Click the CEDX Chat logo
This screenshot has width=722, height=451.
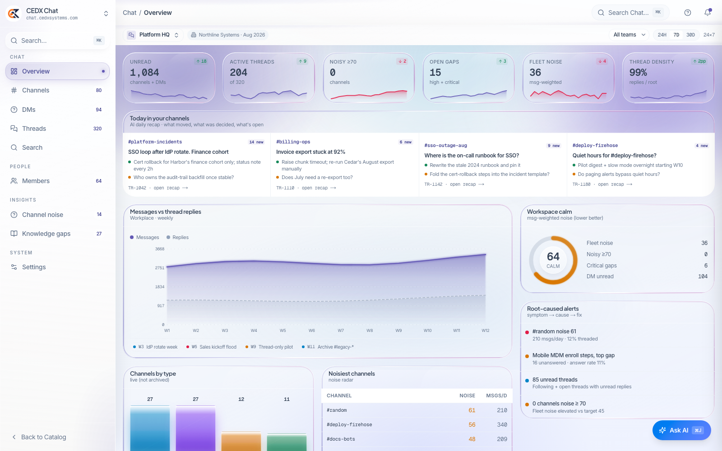14,14
